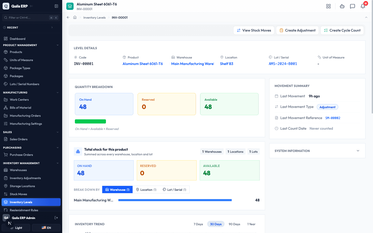Collapse the sidebar panel icon

(x=56, y=6)
